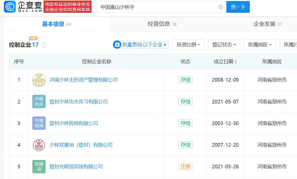297x179 pixels.
Task: Expand the 投资比例 filter dropdown
Action: coord(188,45)
